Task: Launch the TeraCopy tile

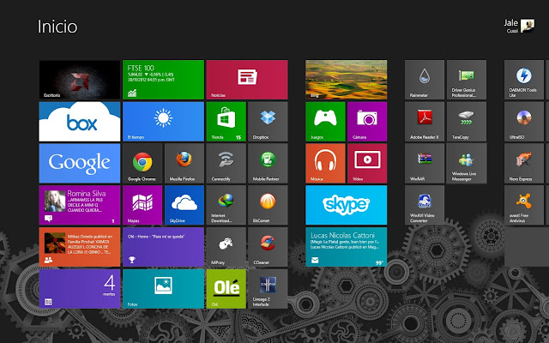Action: click(x=467, y=122)
